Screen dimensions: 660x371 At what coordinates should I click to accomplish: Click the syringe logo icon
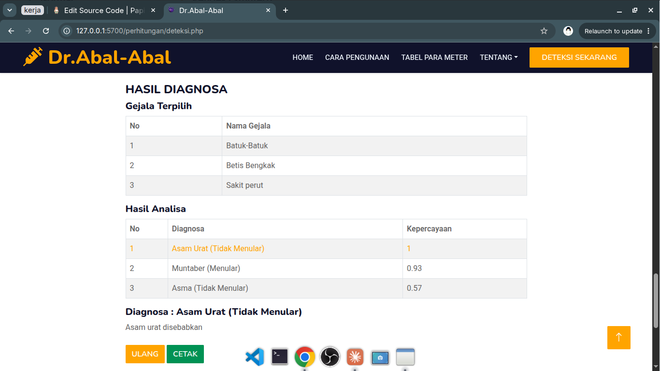coord(33,57)
